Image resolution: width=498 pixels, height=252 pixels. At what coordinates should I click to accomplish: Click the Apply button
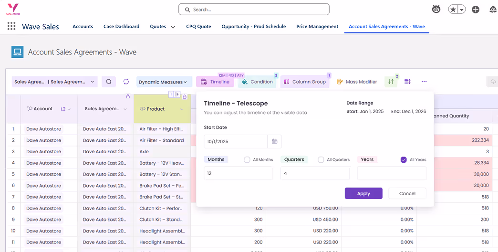click(363, 193)
